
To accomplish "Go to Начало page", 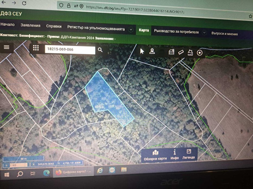I will click(x=7, y=24).
